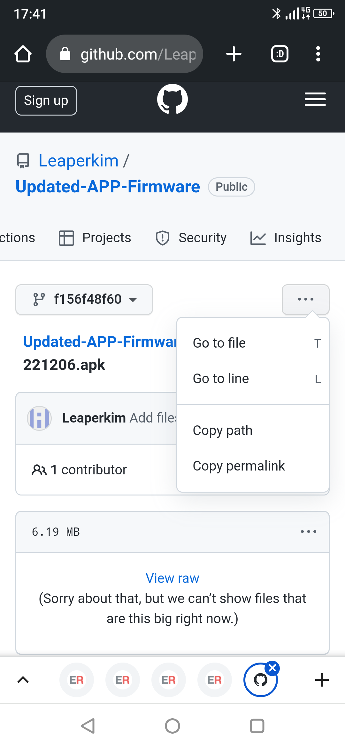
Task: Go to GitHub home via Octocat logo
Action: (172, 99)
